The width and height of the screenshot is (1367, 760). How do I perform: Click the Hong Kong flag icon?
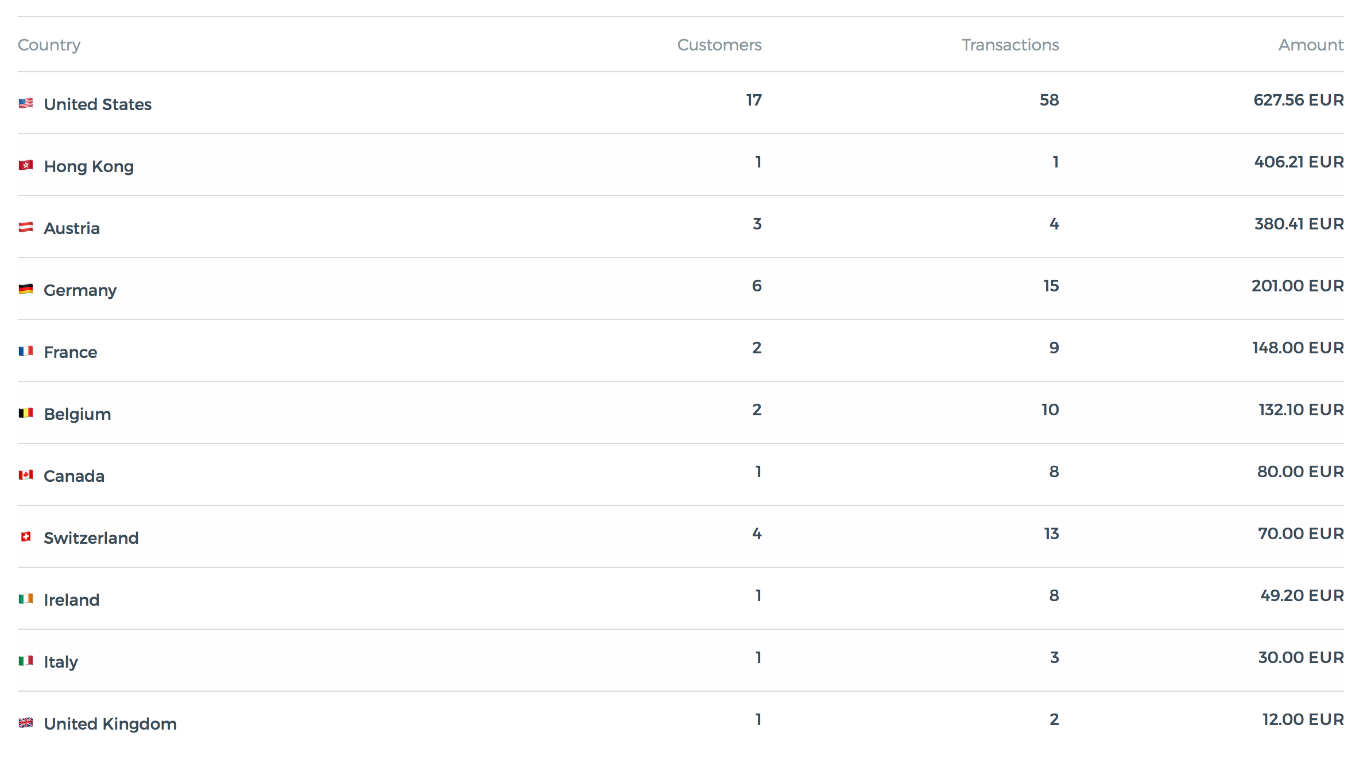[x=26, y=165]
